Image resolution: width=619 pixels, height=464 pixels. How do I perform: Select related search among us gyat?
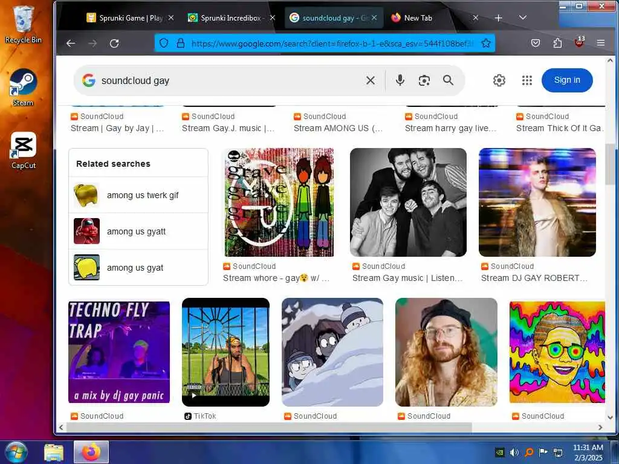click(x=138, y=268)
